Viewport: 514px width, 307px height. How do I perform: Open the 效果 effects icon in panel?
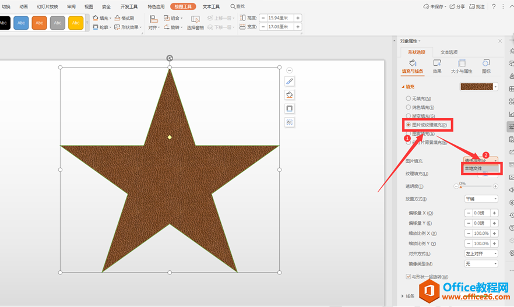click(x=437, y=63)
